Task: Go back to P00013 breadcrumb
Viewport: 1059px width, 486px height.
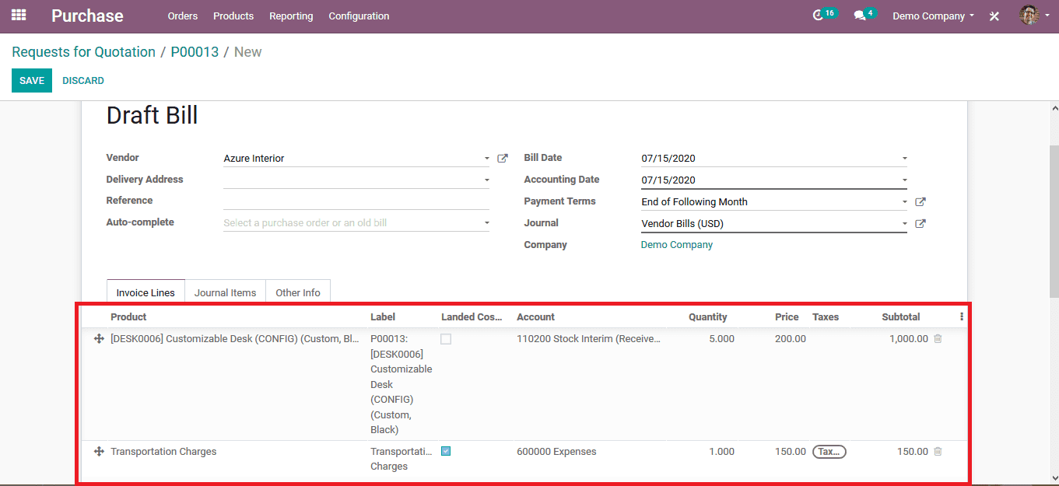Action: [195, 52]
